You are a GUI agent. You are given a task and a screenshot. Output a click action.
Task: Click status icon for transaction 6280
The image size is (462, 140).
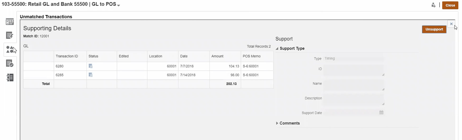coord(91,66)
